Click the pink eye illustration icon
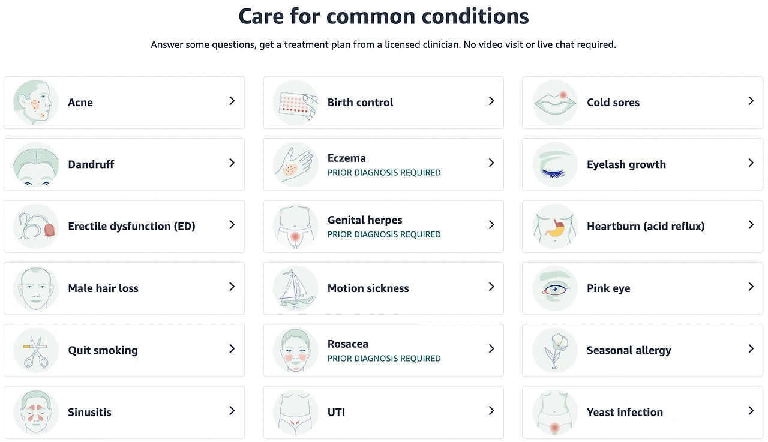 555,288
